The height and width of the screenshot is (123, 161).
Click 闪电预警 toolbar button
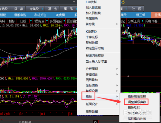pos(151,21)
